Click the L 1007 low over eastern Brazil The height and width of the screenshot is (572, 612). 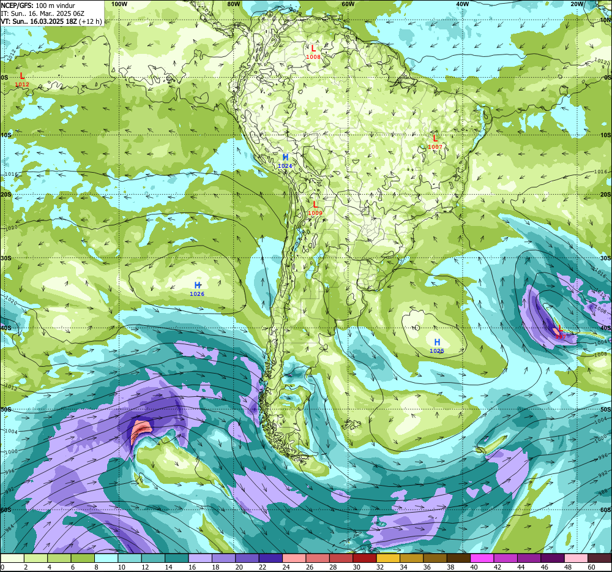pyautogui.click(x=435, y=142)
